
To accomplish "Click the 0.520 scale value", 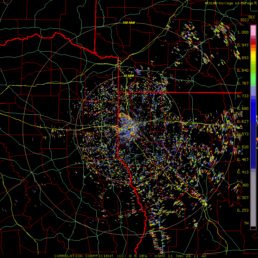I will 243,147.
